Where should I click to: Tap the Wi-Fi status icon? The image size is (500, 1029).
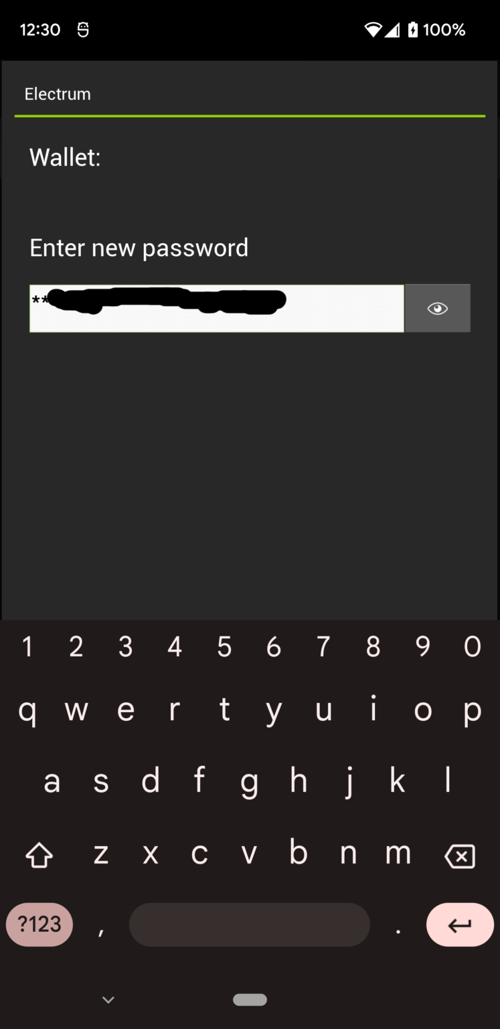tap(373, 29)
